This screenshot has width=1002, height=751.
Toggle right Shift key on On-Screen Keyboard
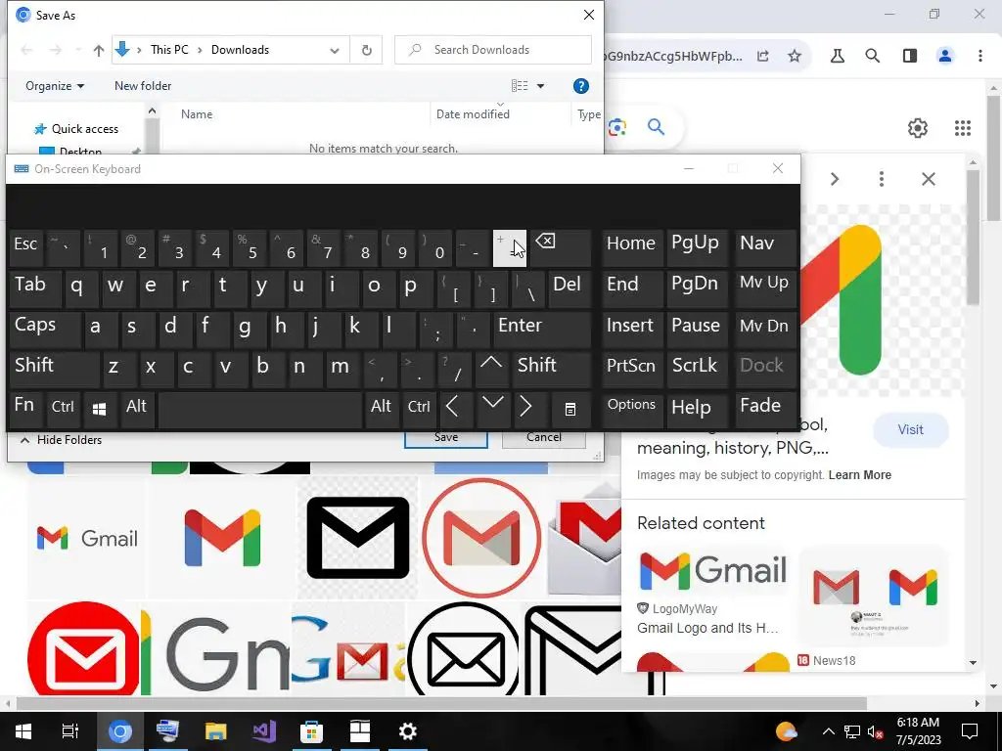[551, 369]
